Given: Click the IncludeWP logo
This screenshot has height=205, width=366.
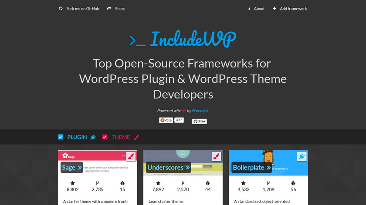Looking at the screenshot, I should click(183, 39).
